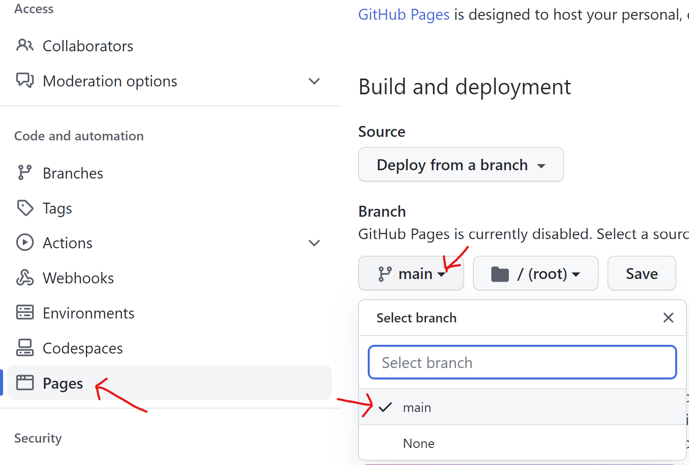Click the checkmark beside main
This screenshot has height=465, width=689.
(385, 407)
